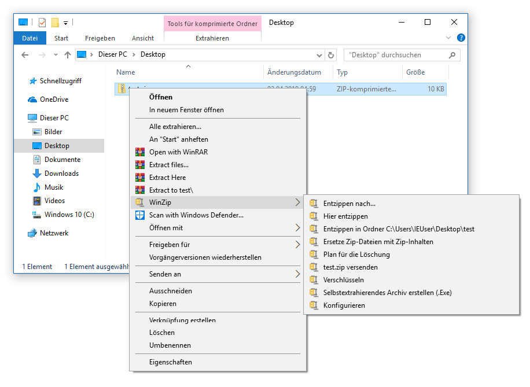Screen dimensions: 530x387
Task: Click the help question mark icon
Action: (x=461, y=38)
